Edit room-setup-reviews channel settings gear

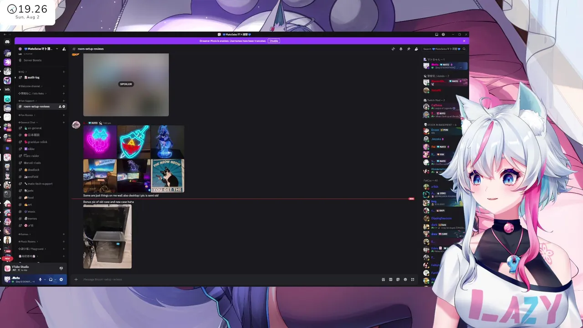64,107
